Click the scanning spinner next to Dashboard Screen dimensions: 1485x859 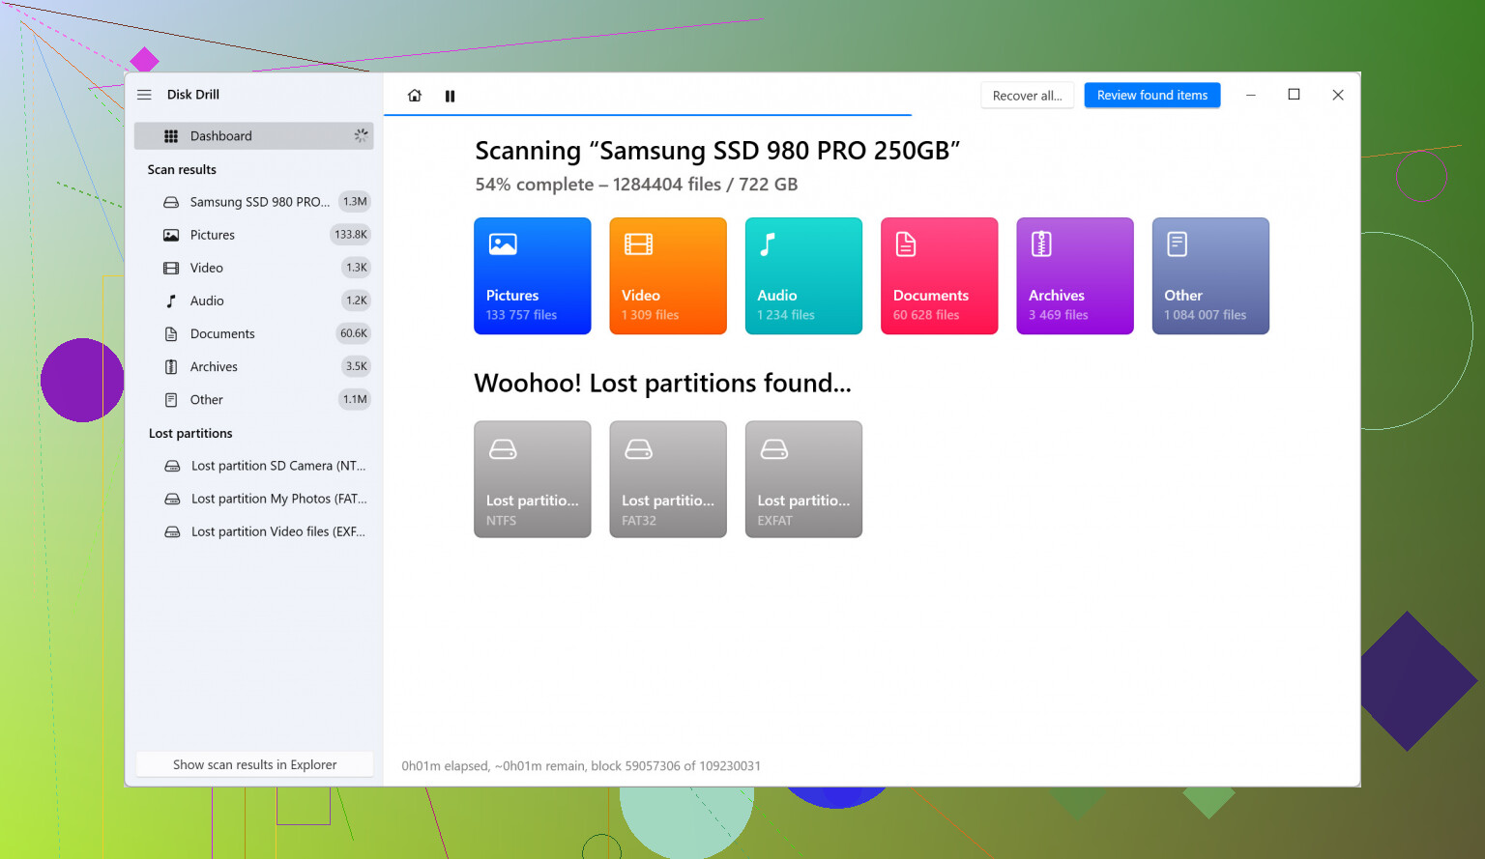pos(361,136)
